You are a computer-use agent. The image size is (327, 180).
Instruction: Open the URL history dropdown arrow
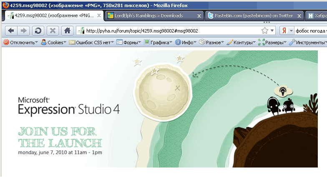pyautogui.click(x=272, y=30)
